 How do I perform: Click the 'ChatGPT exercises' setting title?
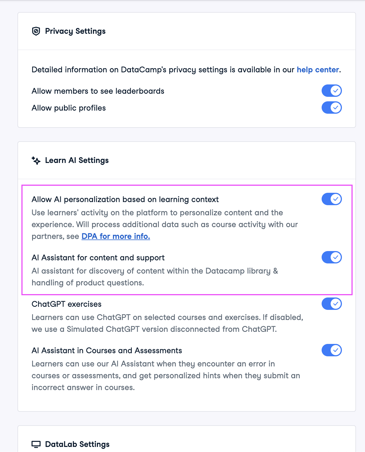pyautogui.click(x=66, y=304)
